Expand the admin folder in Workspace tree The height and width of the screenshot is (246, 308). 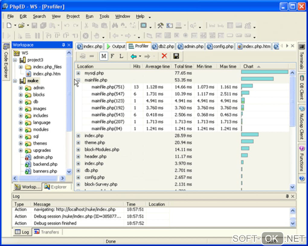21,88
